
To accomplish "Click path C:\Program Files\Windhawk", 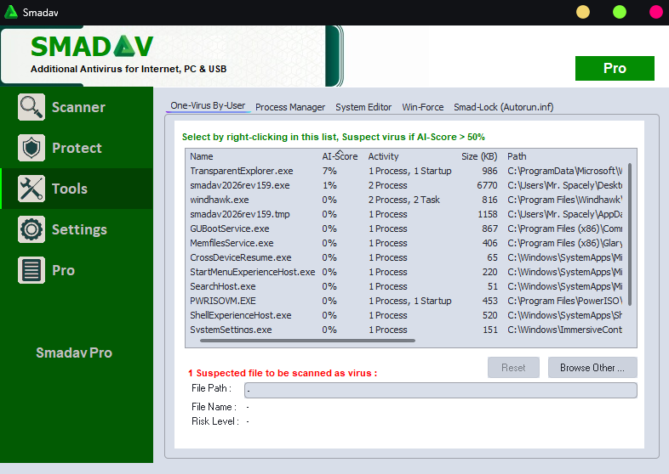I will 564,200.
